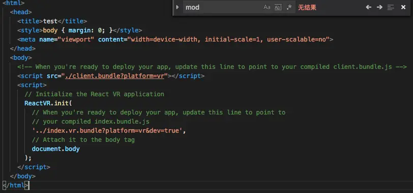Click the opening <body> tag
This screenshot has width=413, height=193.
(21, 58)
